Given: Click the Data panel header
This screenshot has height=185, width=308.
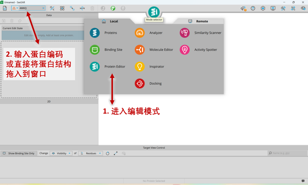Looking at the screenshot, I should tap(49, 15).
